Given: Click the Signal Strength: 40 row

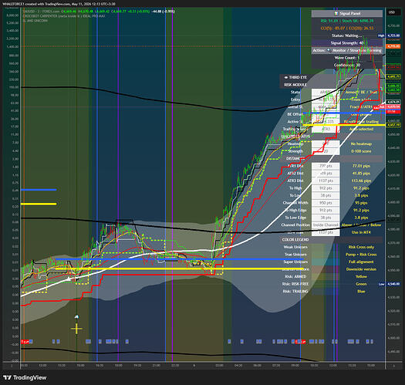Looking at the screenshot, I should (347, 43).
